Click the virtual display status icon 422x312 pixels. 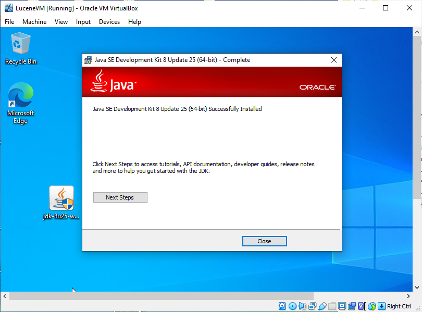pyautogui.click(x=342, y=306)
